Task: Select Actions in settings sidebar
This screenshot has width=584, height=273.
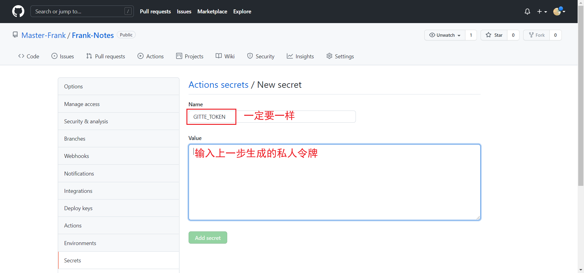Action: [x=119, y=225]
